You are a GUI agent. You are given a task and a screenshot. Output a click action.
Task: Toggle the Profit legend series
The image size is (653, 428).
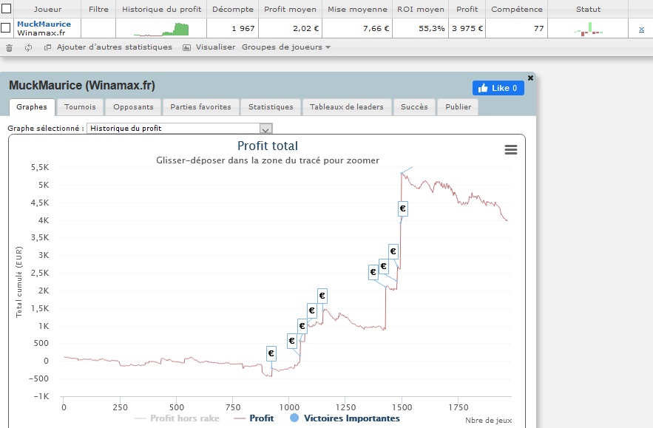click(254, 418)
